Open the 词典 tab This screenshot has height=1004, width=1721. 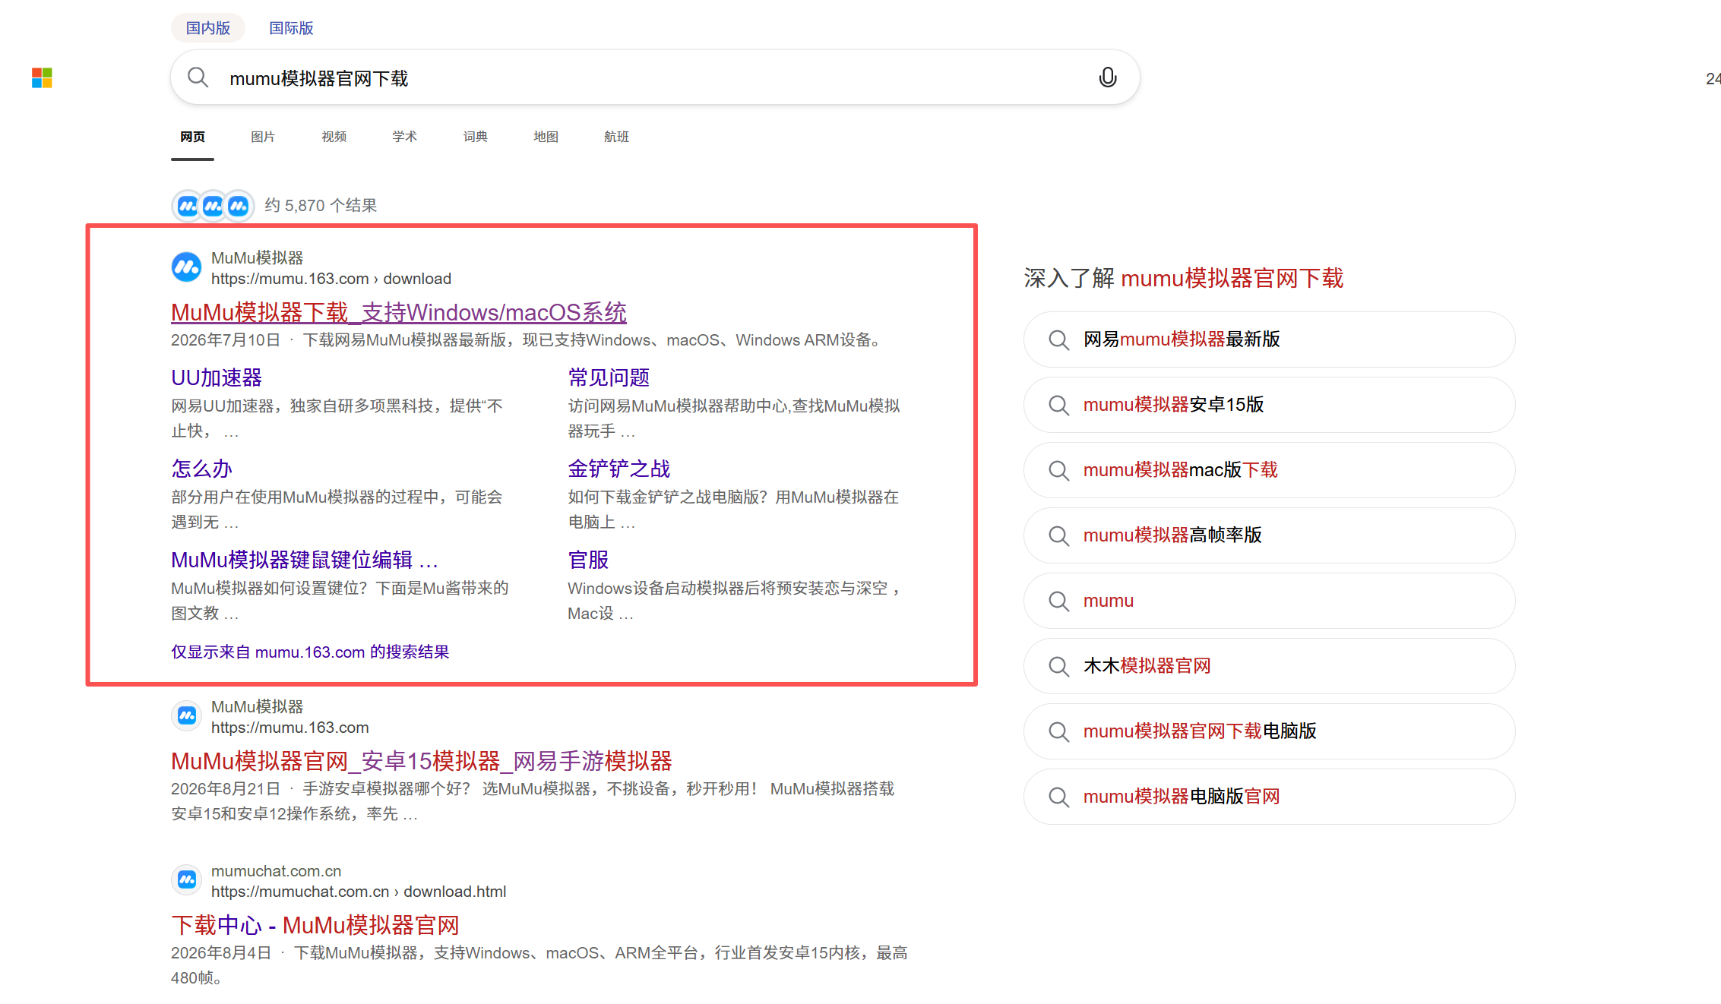pyautogui.click(x=475, y=137)
